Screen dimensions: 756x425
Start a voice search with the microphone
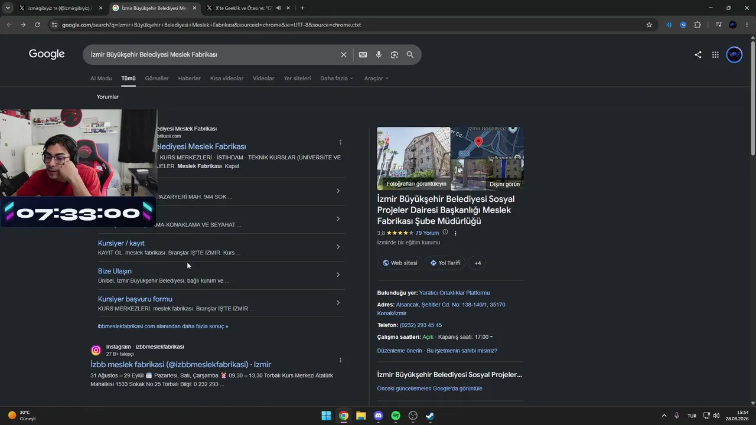click(x=379, y=55)
